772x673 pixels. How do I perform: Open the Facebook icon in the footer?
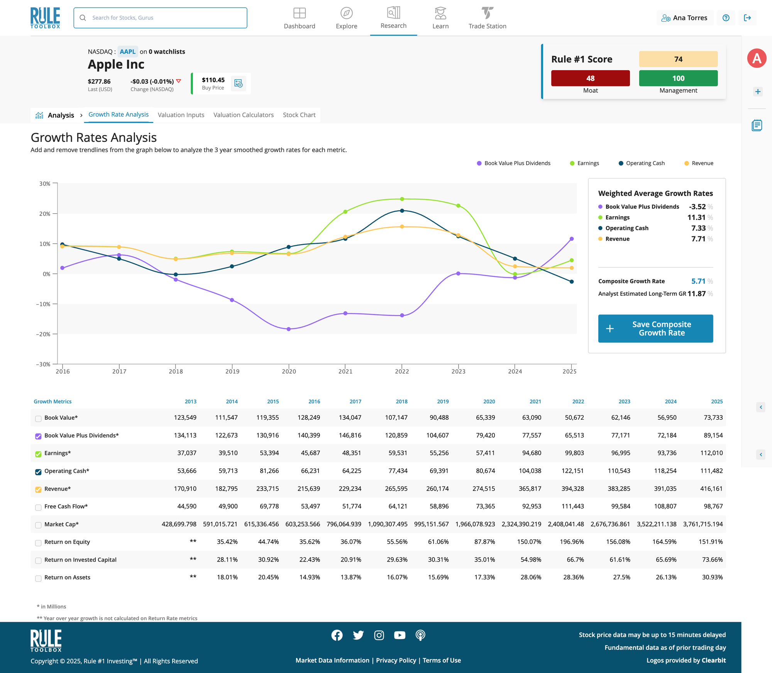click(337, 635)
